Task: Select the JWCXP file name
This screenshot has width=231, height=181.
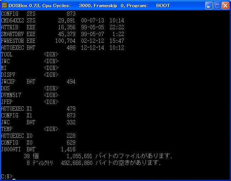Action: pyautogui.click(x=8, y=82)
